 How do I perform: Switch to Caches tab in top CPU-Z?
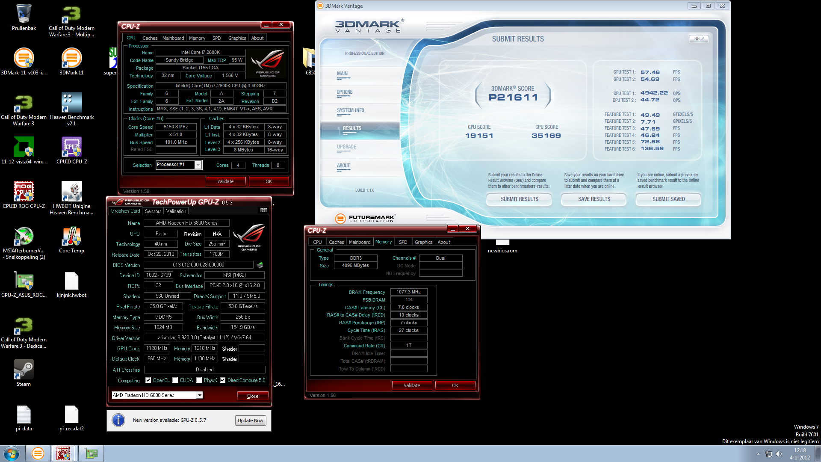point(150,38)
